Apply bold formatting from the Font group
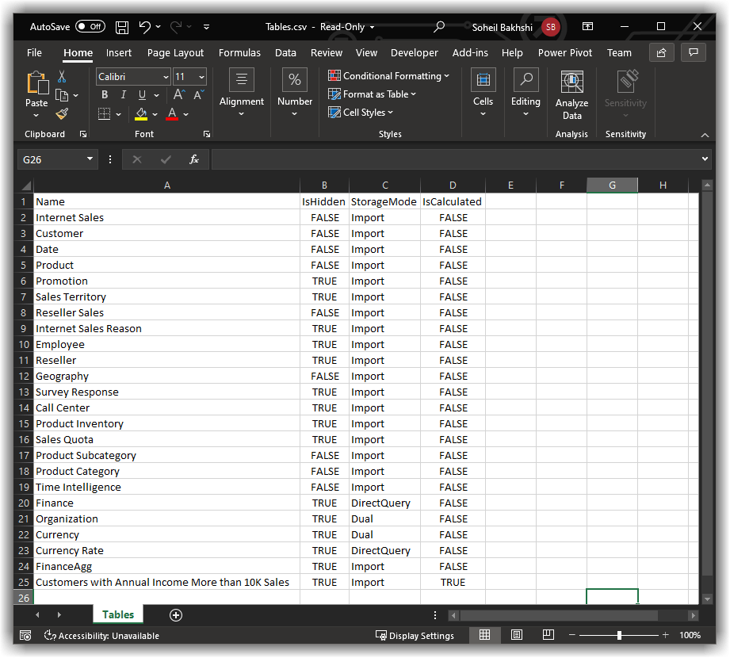The image size is (730, 658). 104,94
